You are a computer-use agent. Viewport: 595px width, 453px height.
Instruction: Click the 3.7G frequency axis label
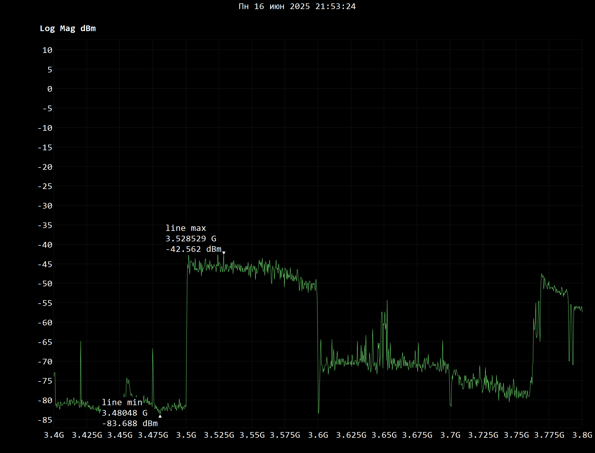pos(450,435)
